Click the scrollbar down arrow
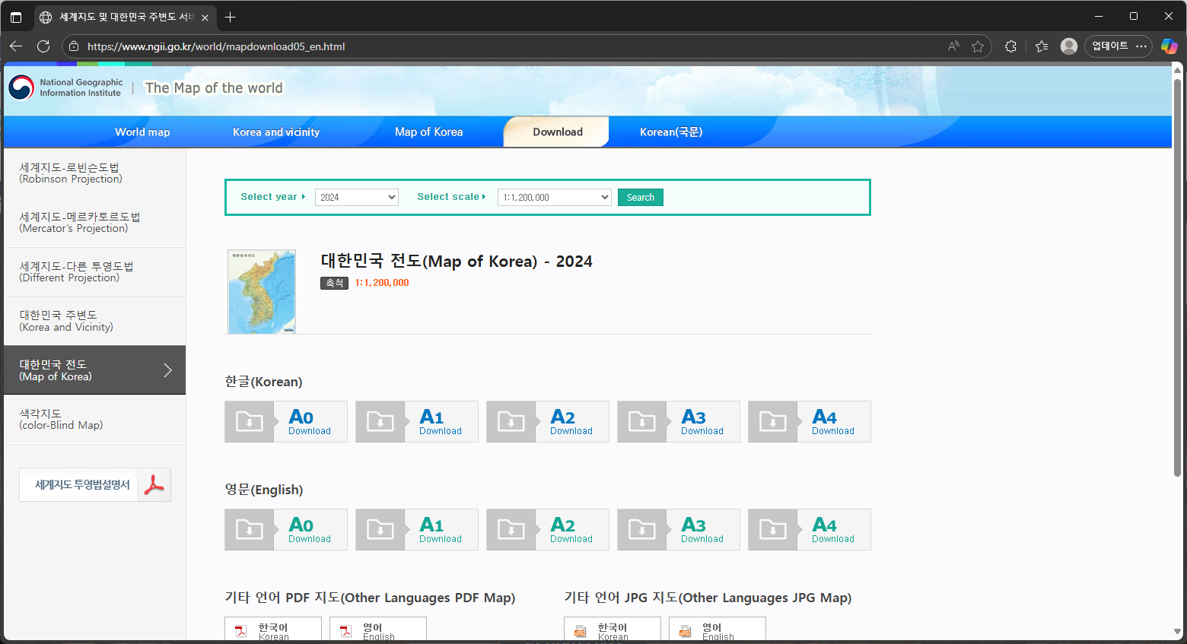This screenshot has height=644, width=1187. coord(1177,632)
